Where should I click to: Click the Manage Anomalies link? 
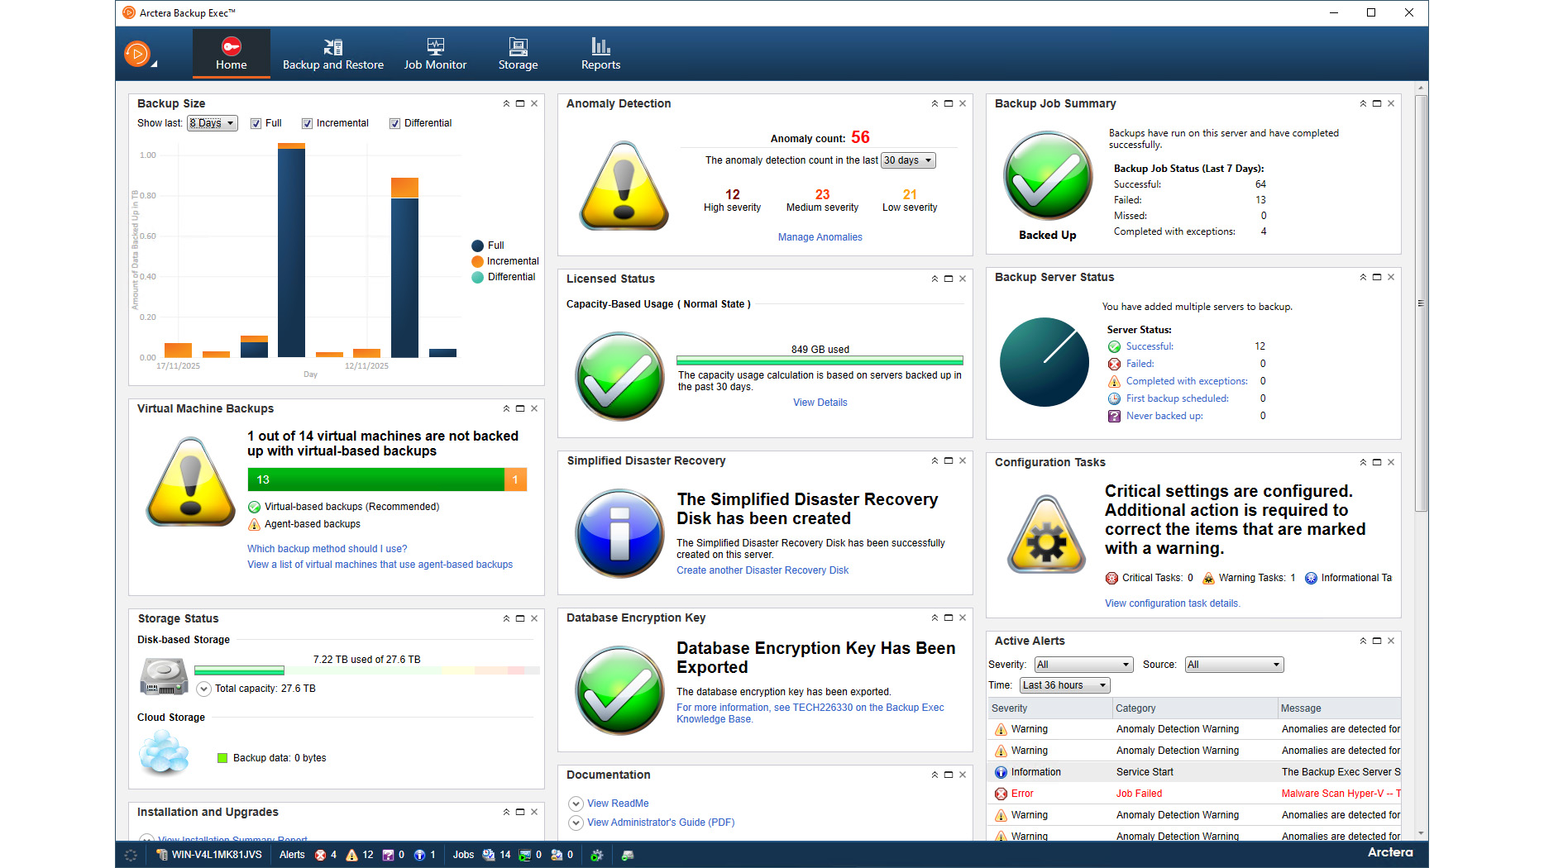click(820, 236)
